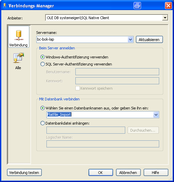Close the Verbindungs-Manager dialog
Image resolution: width=174 pixels, height=182 pixels.
[168, 5]
